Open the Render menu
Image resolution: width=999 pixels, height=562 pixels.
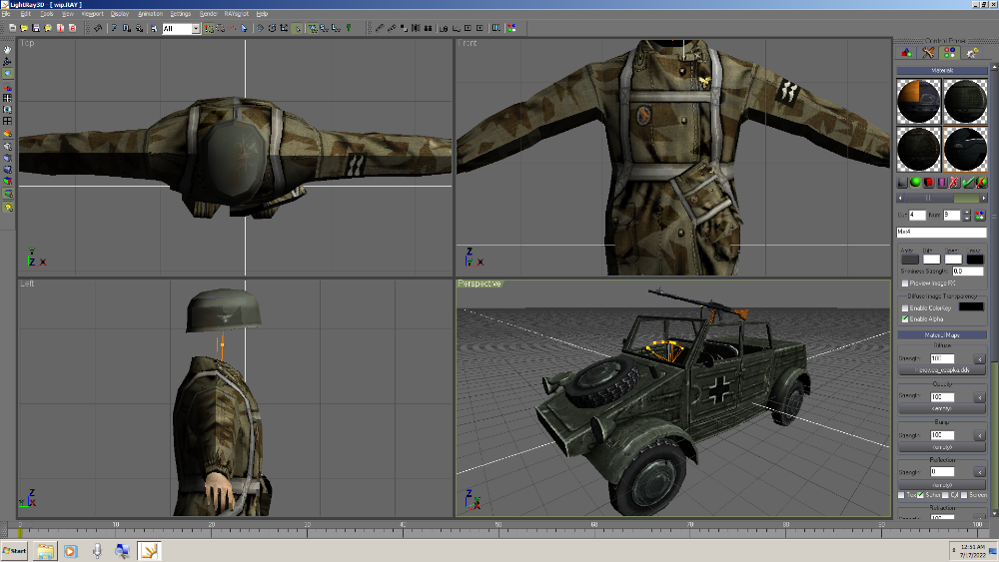tap(209, 13)
